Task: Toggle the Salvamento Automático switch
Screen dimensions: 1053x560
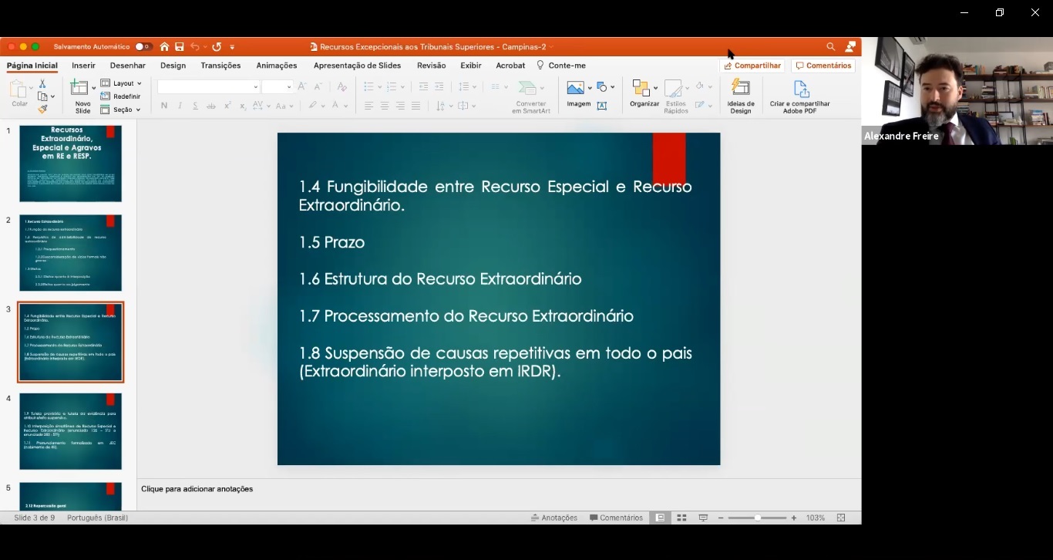Action: coord(143,47)
